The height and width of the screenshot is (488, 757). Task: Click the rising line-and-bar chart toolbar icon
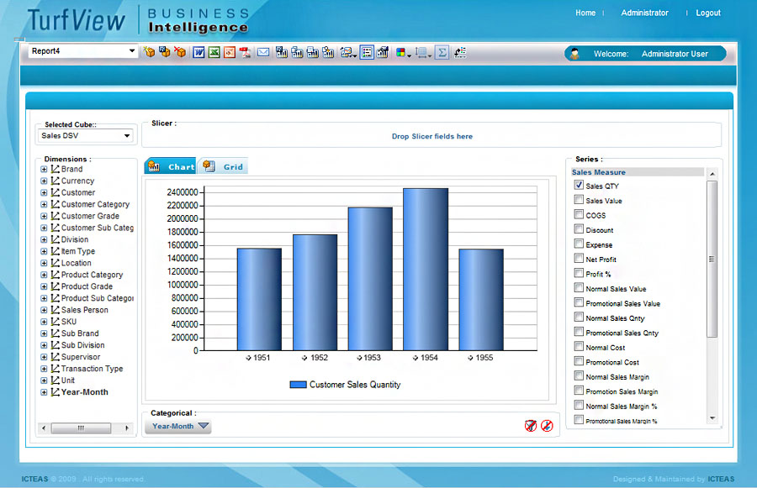[383, 52]
